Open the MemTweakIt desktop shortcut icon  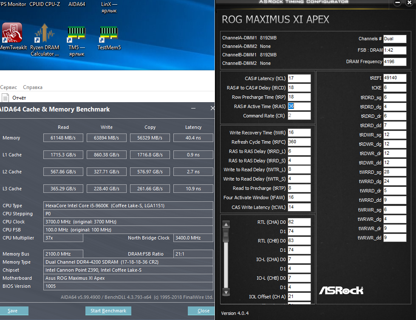tap(12, 33)
